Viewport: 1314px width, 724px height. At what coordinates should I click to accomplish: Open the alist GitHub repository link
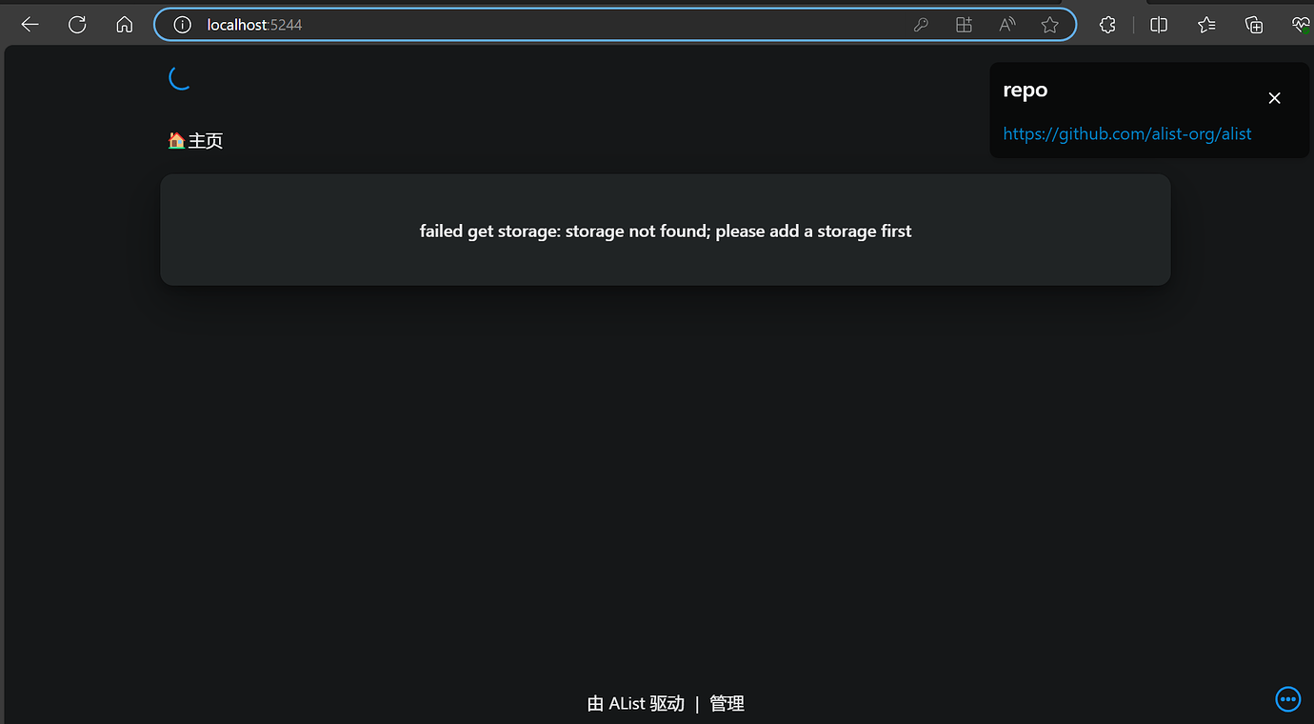pos(1126,134)
